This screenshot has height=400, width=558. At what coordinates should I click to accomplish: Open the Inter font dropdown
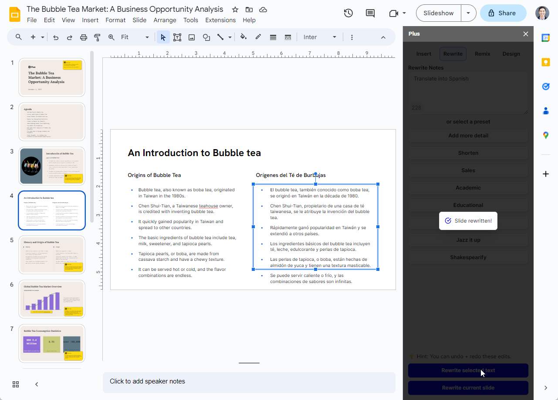[x=320, y=37]
